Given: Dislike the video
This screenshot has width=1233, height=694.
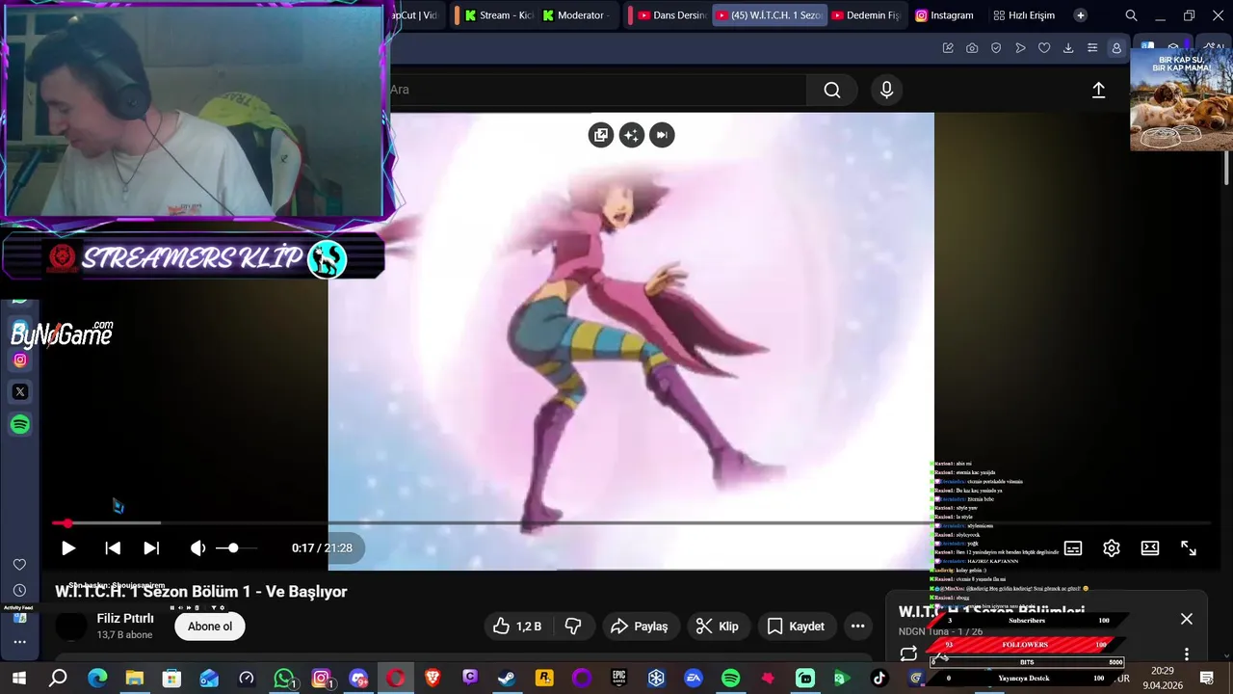Looking at the screenshot, I should (x=573, y=627).
